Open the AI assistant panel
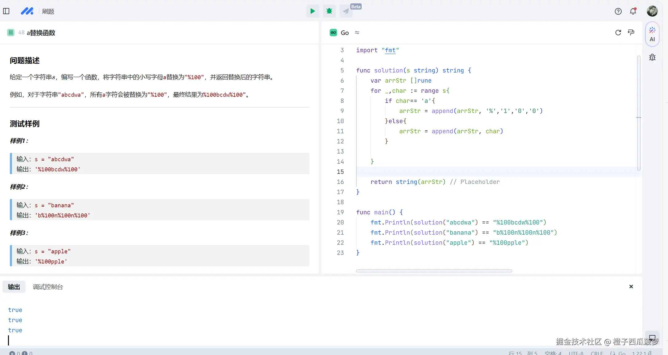This screenshot has width=668, height=355. 652,34
